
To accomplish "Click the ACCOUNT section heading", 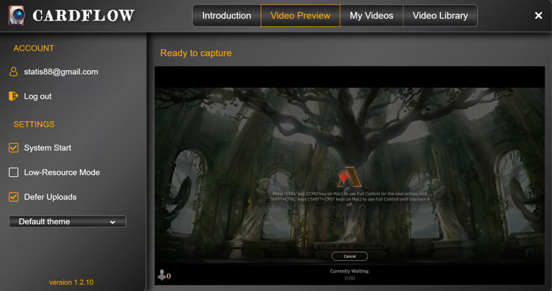I will point(34,48).
